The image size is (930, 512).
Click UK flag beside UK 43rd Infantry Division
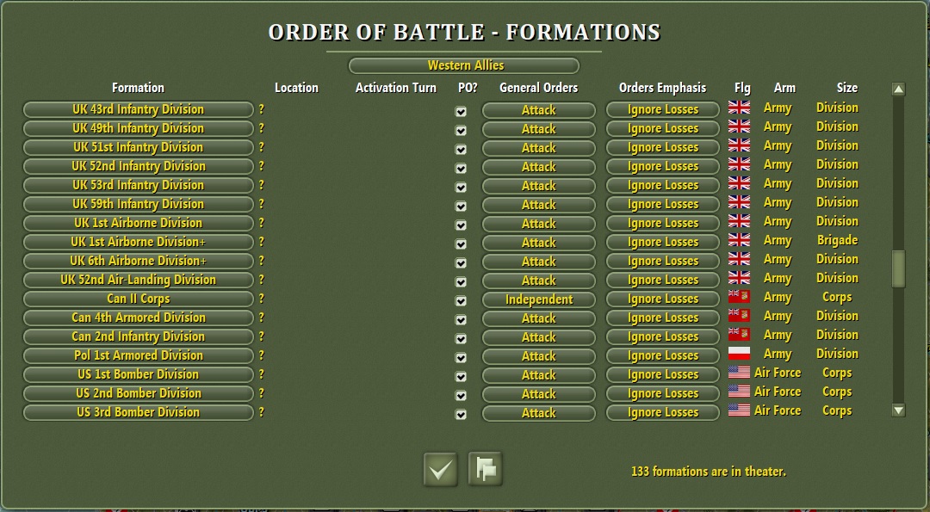741,108
